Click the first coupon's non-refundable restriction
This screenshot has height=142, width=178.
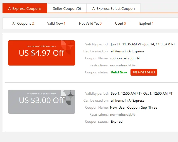(123, 65)
